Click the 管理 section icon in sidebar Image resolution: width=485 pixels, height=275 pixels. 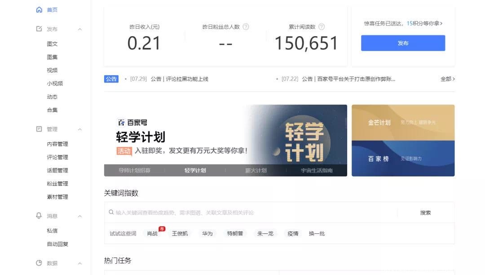(39, 129)
